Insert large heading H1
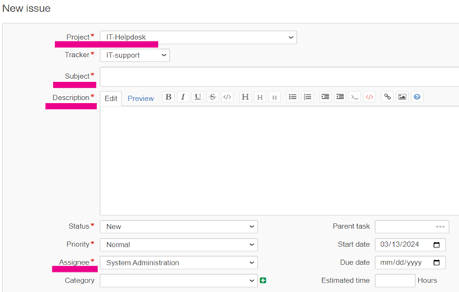This screenshot has height=292, width=459. coord(245,97)
